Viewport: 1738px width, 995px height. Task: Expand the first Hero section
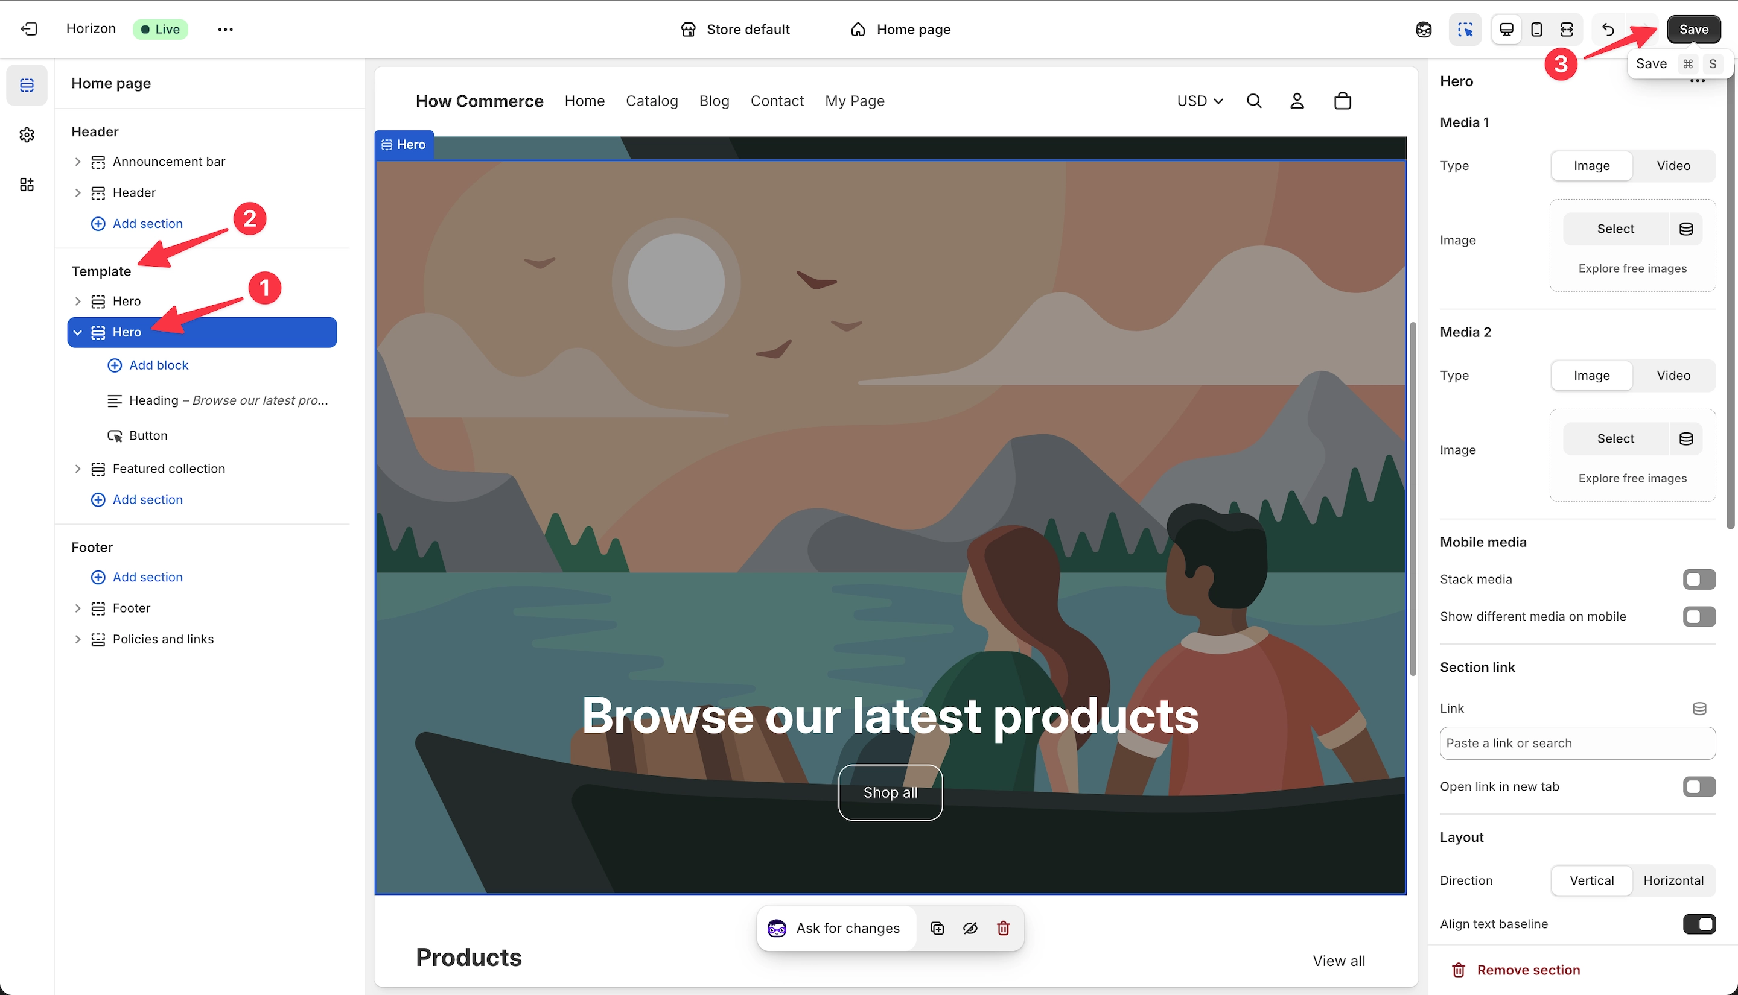77,302
